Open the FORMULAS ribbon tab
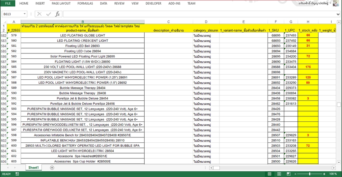The height and width of the screenshot is (177, 342). point(85,3)
